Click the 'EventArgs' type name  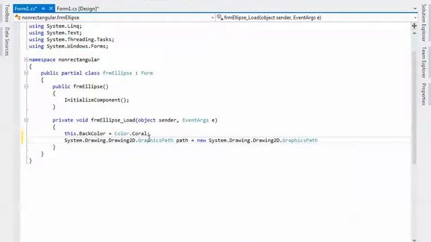pos(195,120)
